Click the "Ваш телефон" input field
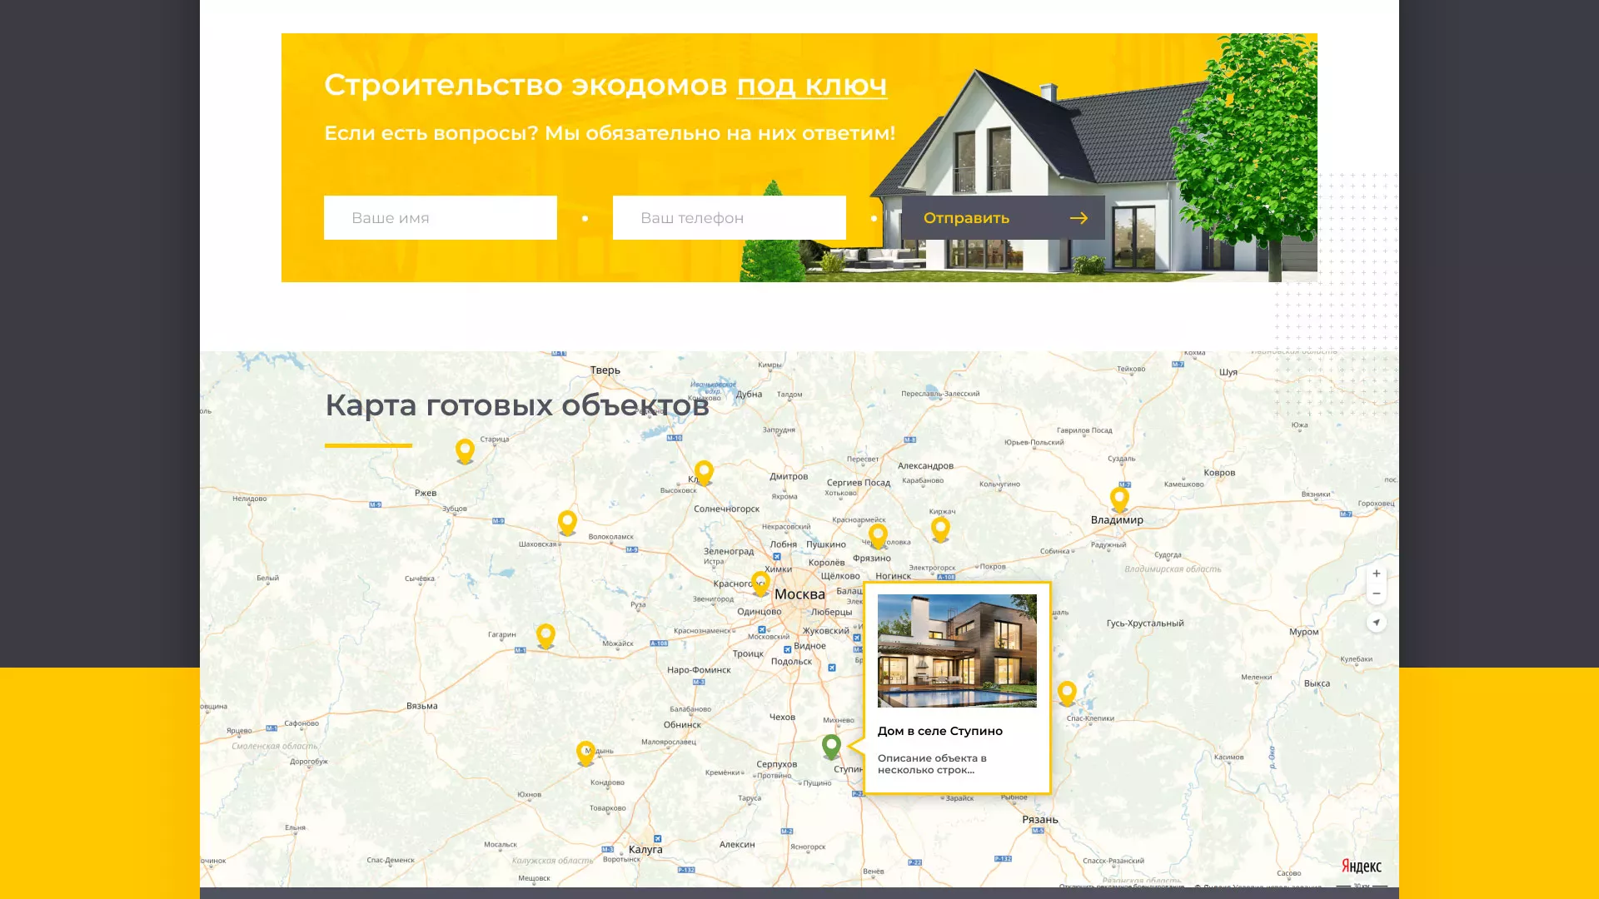Screen dimensions: 1599x899 tap(729, 217)
